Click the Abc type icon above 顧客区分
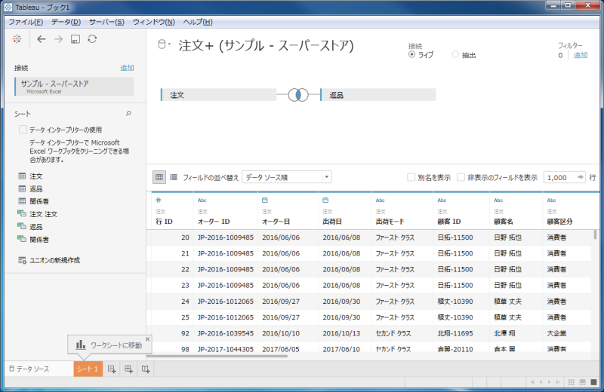This screenshot has width=604, height=392. click(552, 200)
